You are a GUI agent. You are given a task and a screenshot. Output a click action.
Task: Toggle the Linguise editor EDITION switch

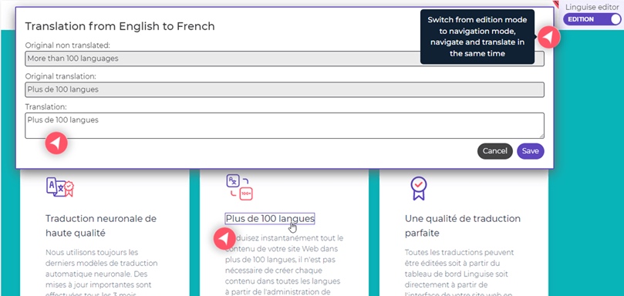point(592,19)
